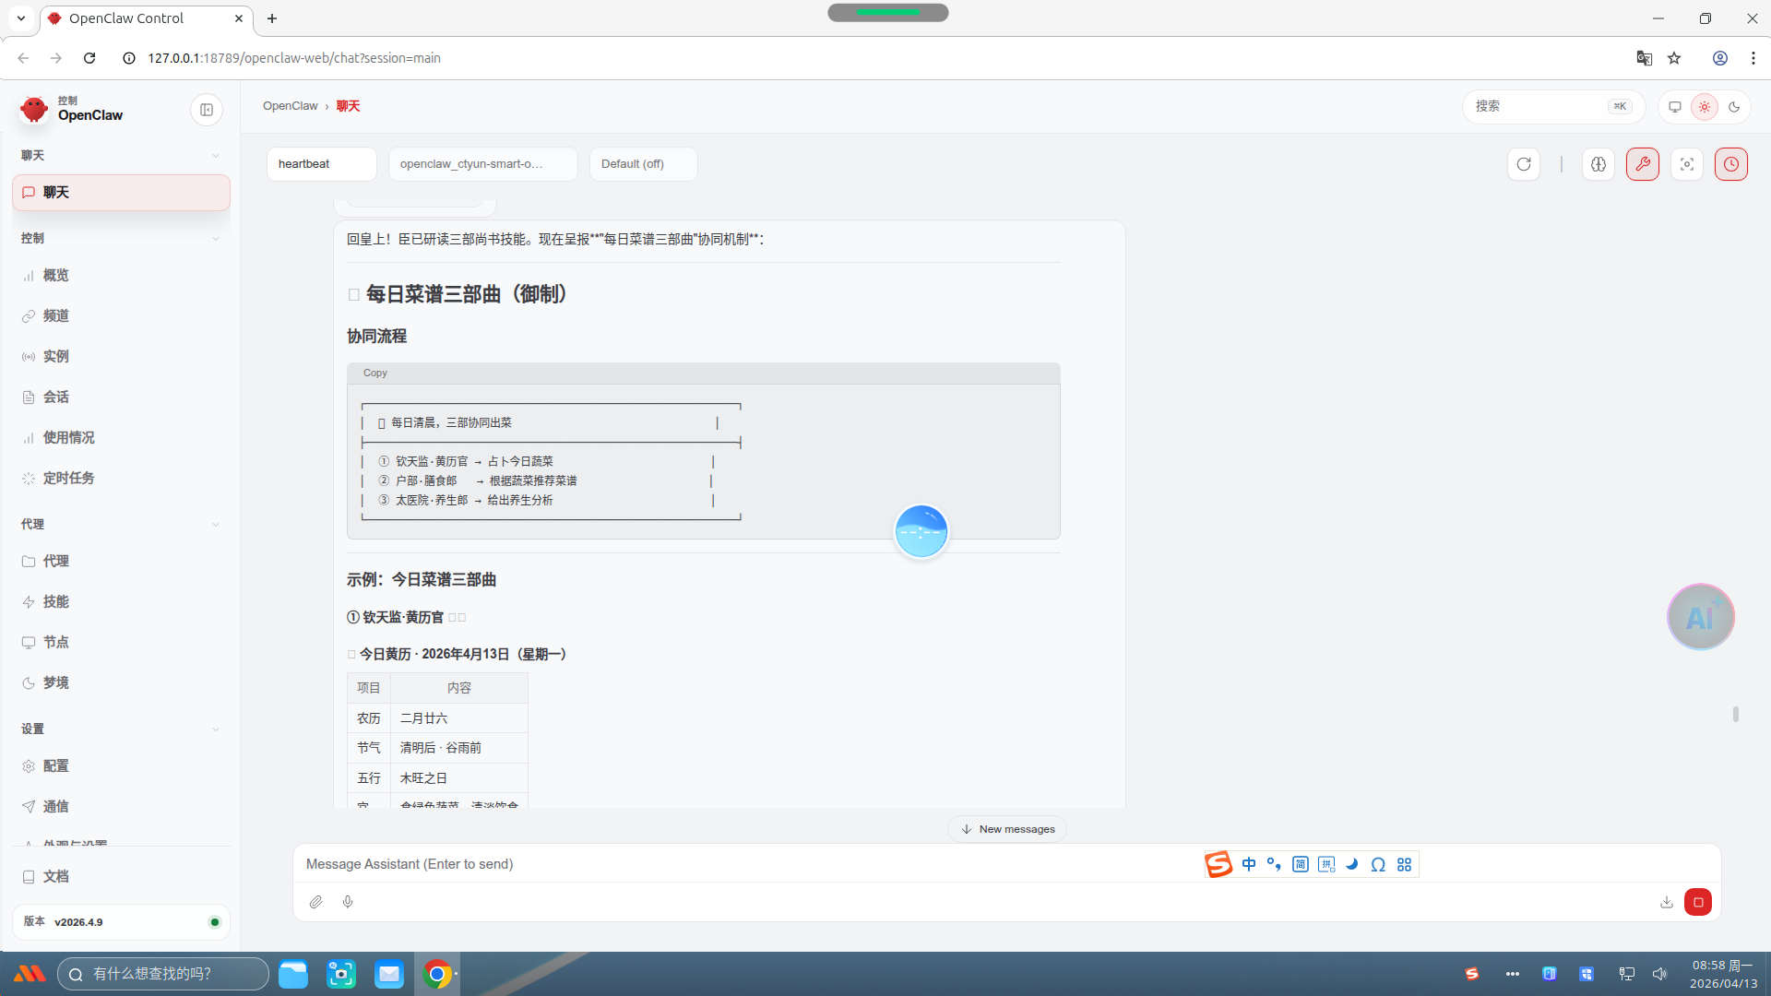
Task: Collapse the 代理 sidebar section header
Action: [x=121, y=524]
